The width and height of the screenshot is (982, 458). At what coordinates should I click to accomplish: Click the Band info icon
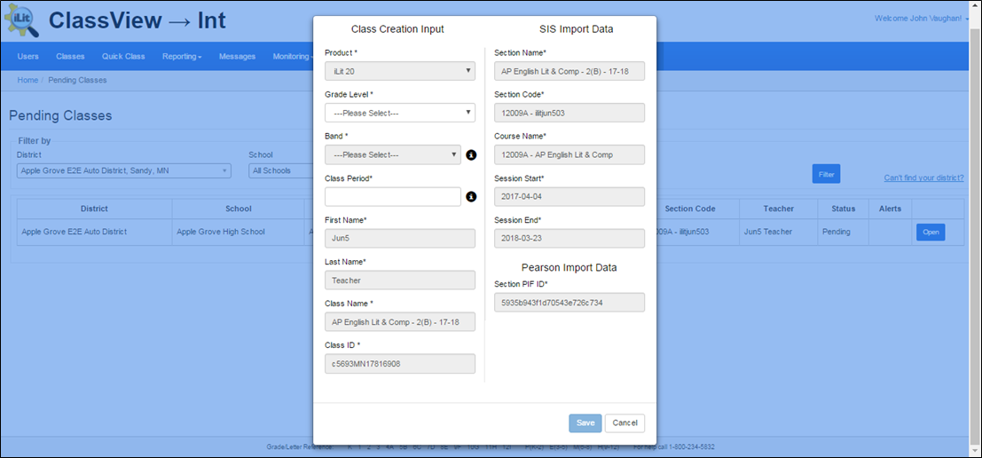pos(471,155)
